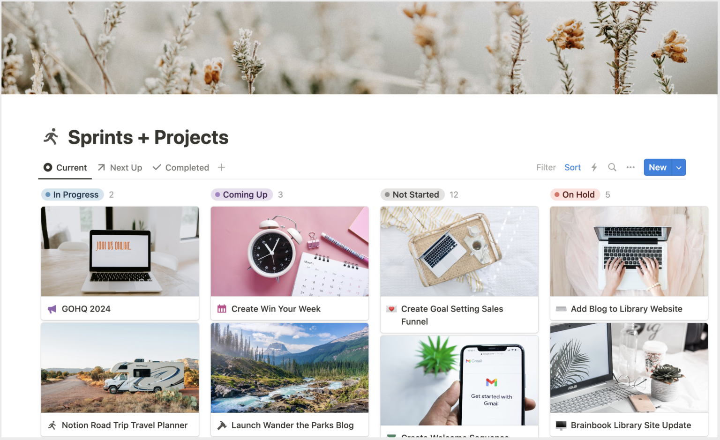
Task: Open search with the magnifying glass icon
Action: pos(612,167)
